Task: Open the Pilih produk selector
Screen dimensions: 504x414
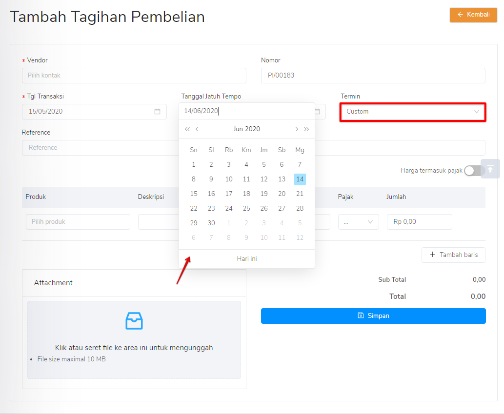Action: (78, 221)
